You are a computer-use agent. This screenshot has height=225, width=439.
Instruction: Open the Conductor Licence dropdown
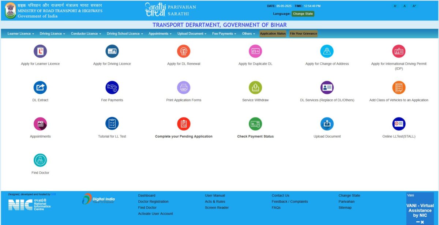click(86, 34)
